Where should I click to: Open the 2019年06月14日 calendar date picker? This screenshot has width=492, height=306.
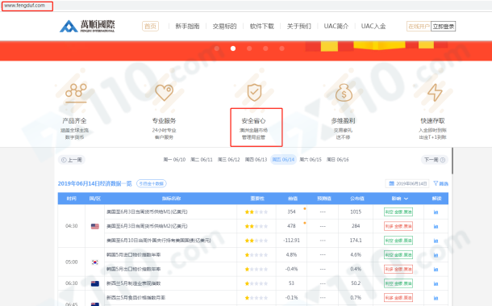[x=407, y=183]
